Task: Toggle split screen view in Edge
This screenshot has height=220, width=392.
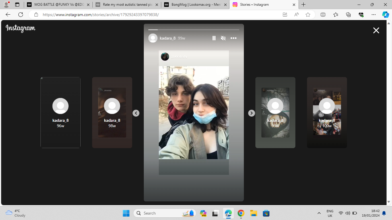Action: point(323,15)
